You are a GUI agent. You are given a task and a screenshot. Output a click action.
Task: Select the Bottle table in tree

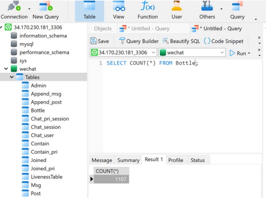[x=38, y=110]
